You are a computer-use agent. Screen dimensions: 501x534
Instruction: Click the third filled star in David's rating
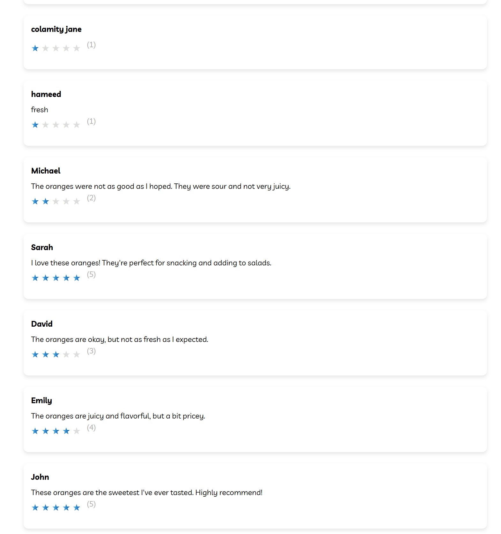click(56, 354)
